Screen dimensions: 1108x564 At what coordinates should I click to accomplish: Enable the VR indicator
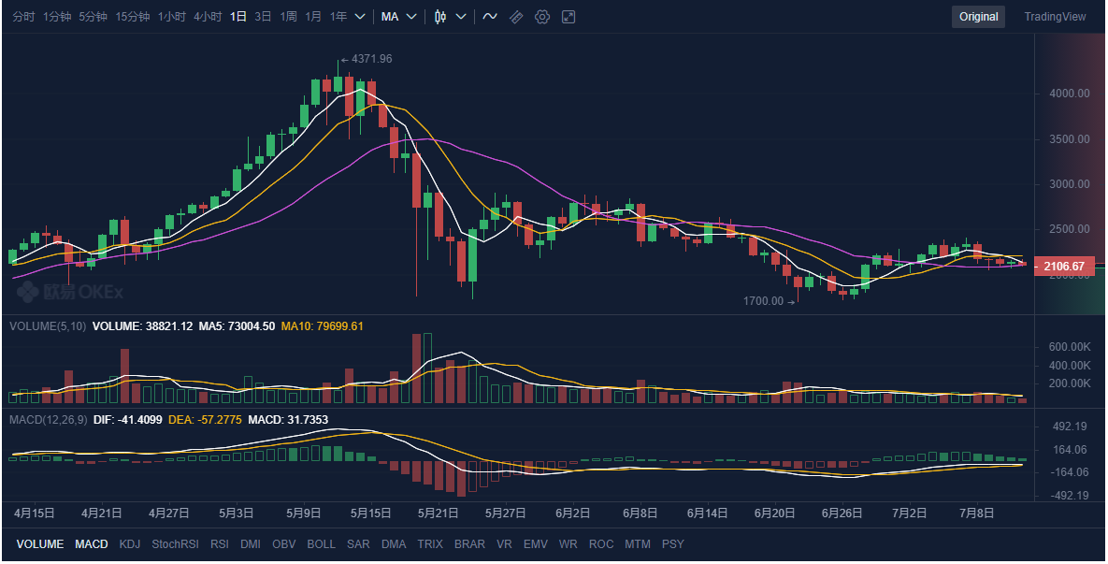504,544
